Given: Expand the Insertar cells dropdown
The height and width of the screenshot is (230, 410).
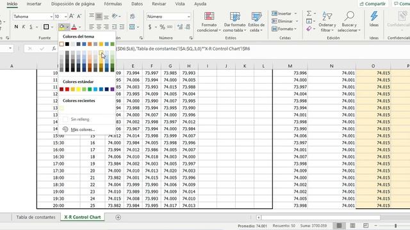Looking at the screenshot, I should [296, 13].
